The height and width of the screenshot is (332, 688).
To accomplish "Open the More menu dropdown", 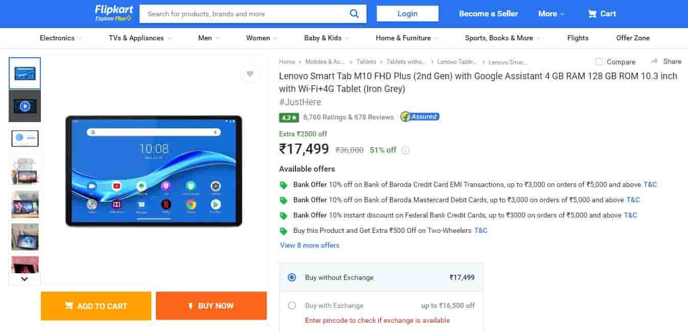I will pyautogui.click(x=551, y=14).
